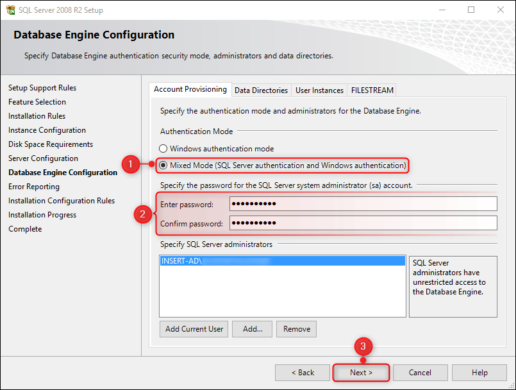Click Database Engine Configuration step in sidebar

[63, 173]
